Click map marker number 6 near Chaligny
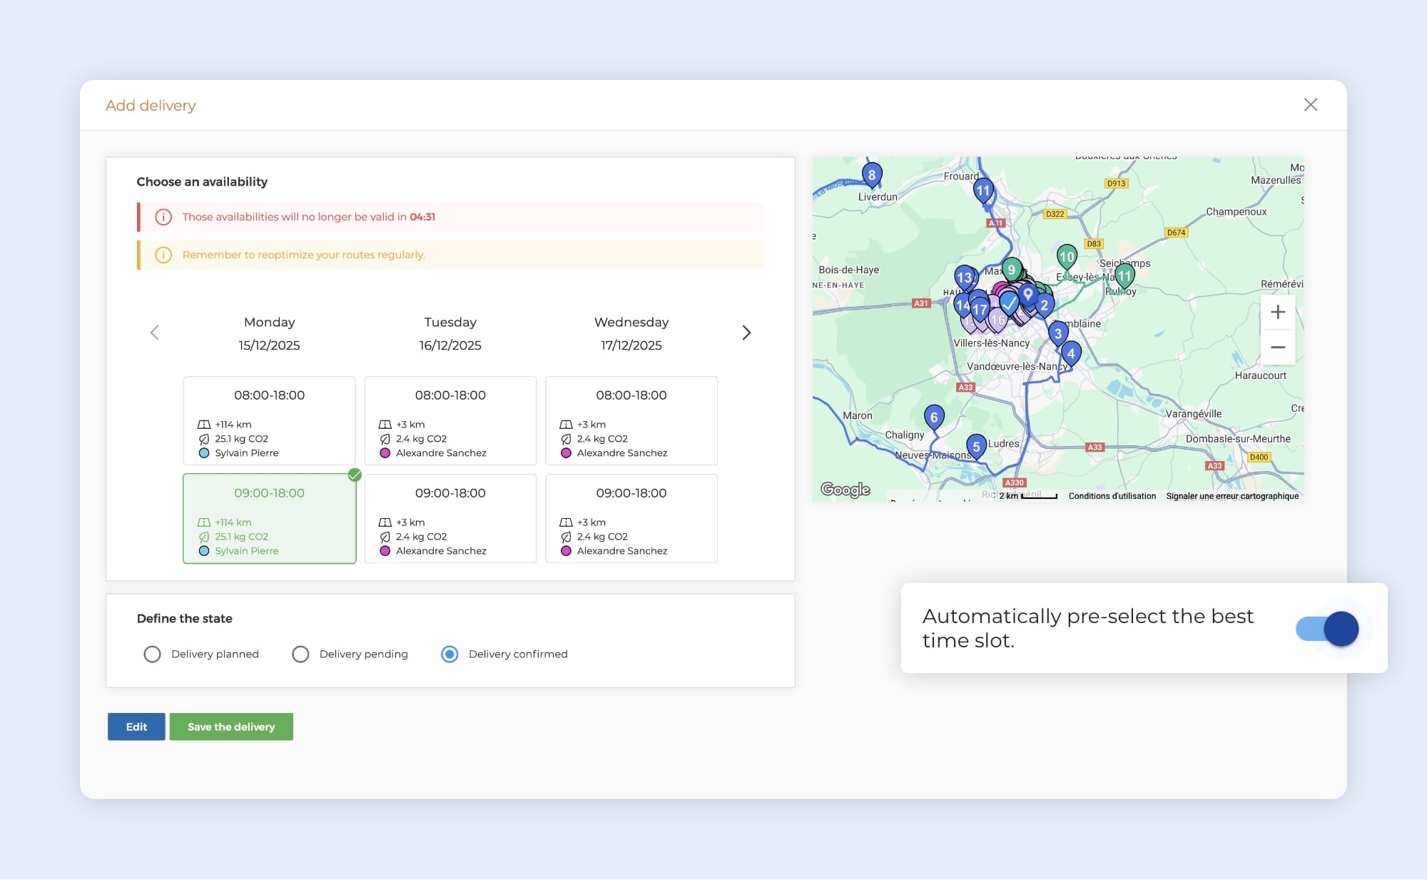Image resolution: width=1427 pixels, height=880 pixels. click(933, 418)
